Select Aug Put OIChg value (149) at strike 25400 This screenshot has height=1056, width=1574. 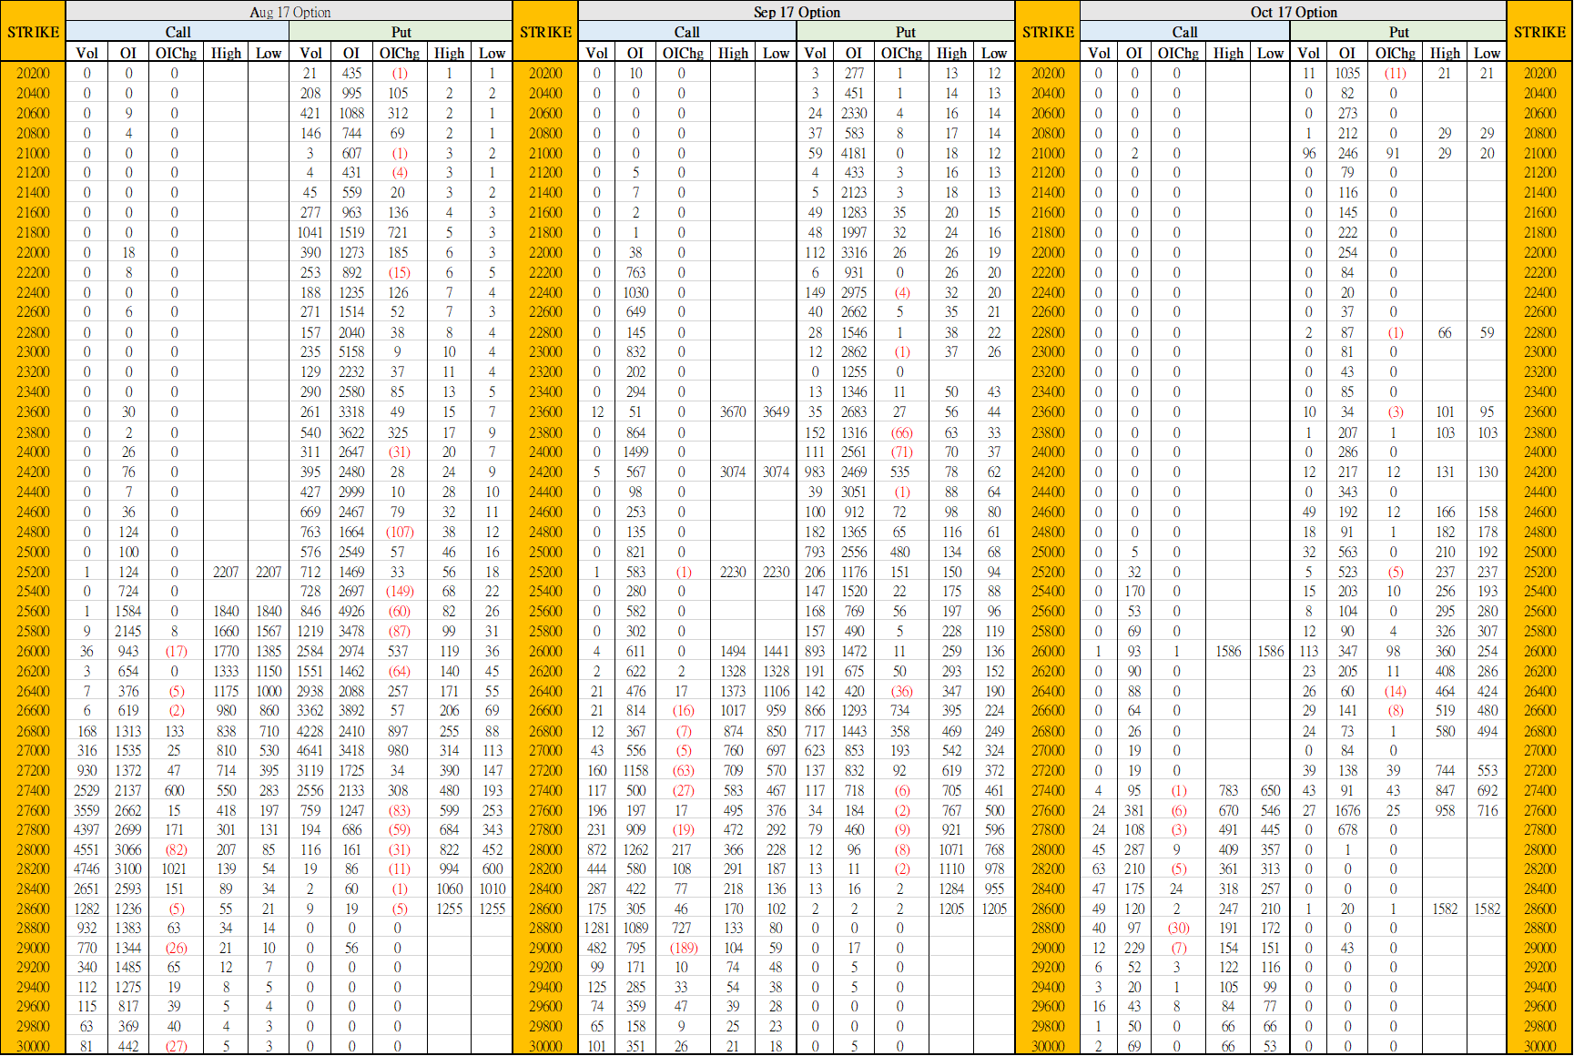399,591
